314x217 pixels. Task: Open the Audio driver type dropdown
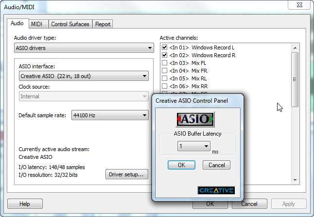(x=84, y=48)
